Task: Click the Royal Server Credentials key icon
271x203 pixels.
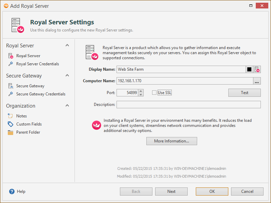Action: pyautogui.click(x=11, y=64)
